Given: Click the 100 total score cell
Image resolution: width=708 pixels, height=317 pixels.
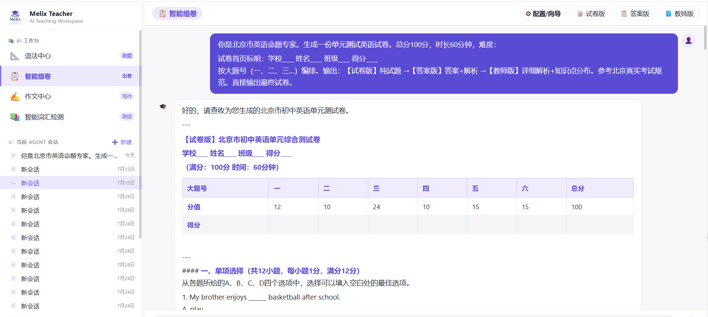Looking at the screenshot, I should coord(600,207).
